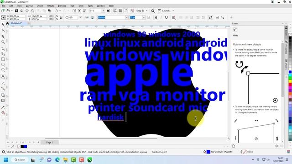Select the Pick tool in toolbox
This screenshot has width=292, height=164.
tap(3, 25)
